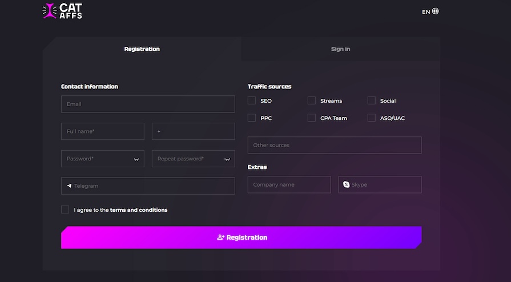Focus the Email input field
511x282 pixels.
point(148,104)
